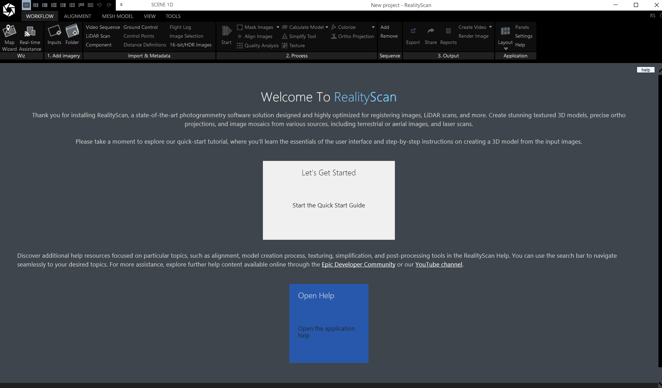
Task: Click the Inputs icon to add images
Action: click(x=54, y=35)
